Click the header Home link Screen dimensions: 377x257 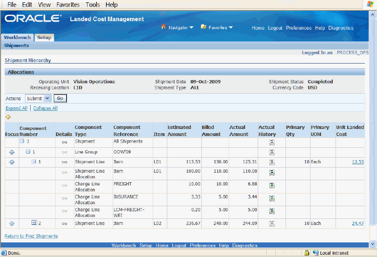click(x=258, y=28)
